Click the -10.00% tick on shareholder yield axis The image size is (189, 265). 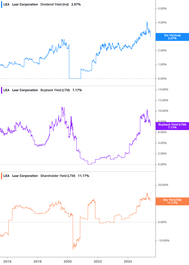[x=163, y=240]
